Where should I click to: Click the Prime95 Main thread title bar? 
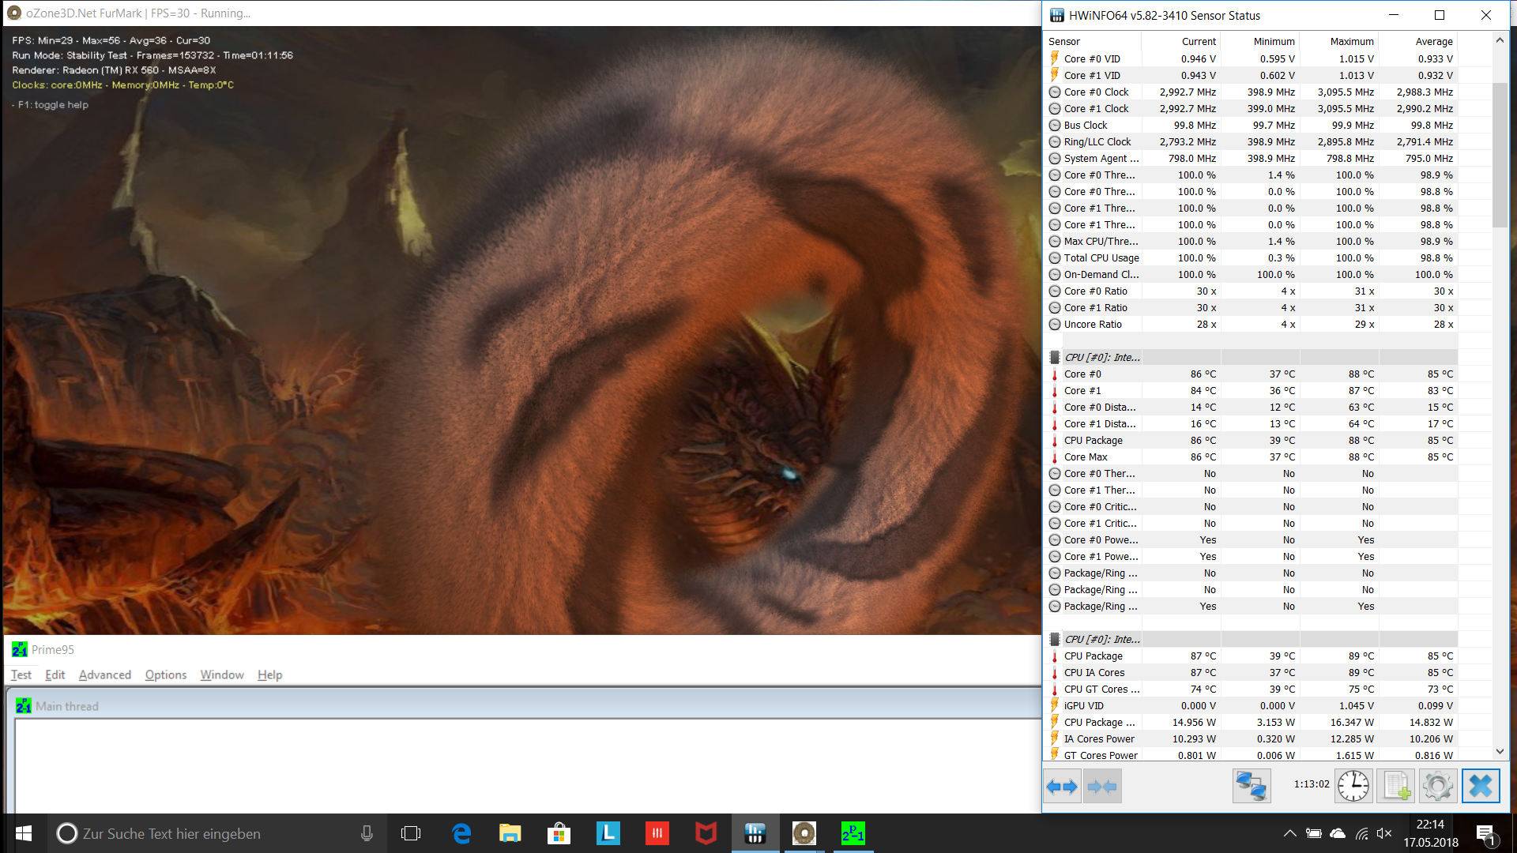525,706
